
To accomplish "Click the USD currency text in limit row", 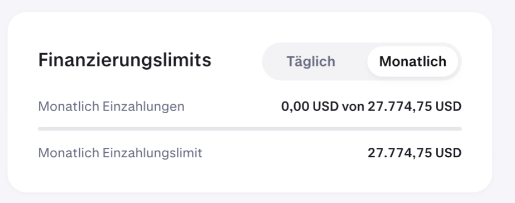I will tap(449, 153).
